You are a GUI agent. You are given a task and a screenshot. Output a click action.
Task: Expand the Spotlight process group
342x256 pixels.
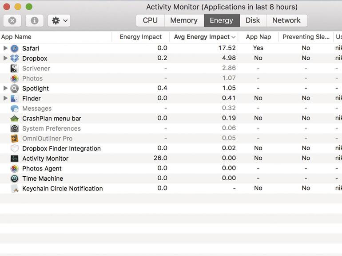click(5, 88)
